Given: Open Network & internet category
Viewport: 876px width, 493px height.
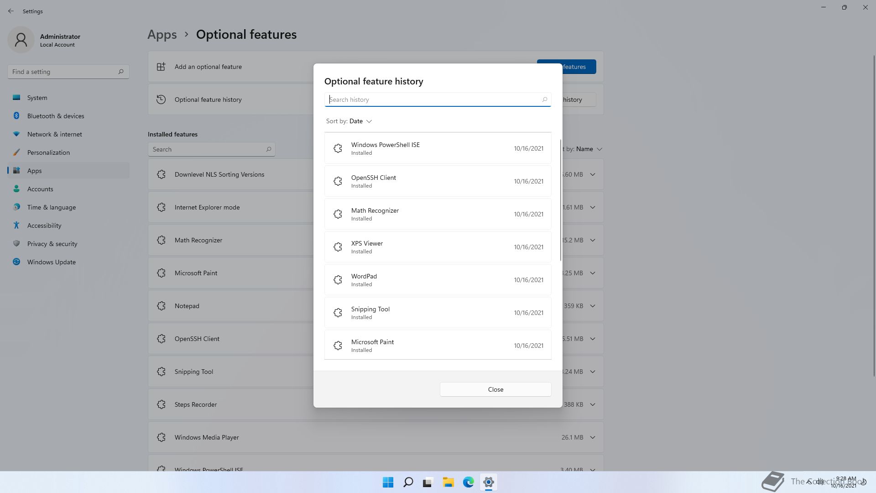Looking at the screenshot, I should click(x=68, y=134).
